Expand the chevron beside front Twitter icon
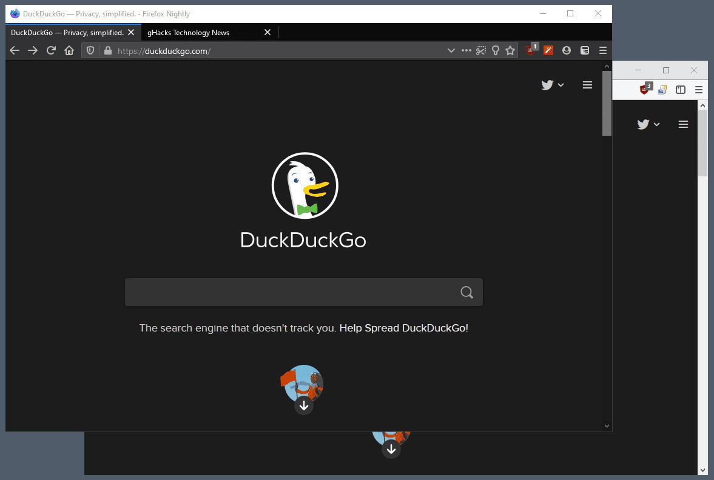Screen dimensions: 714x480 point(561,85)
